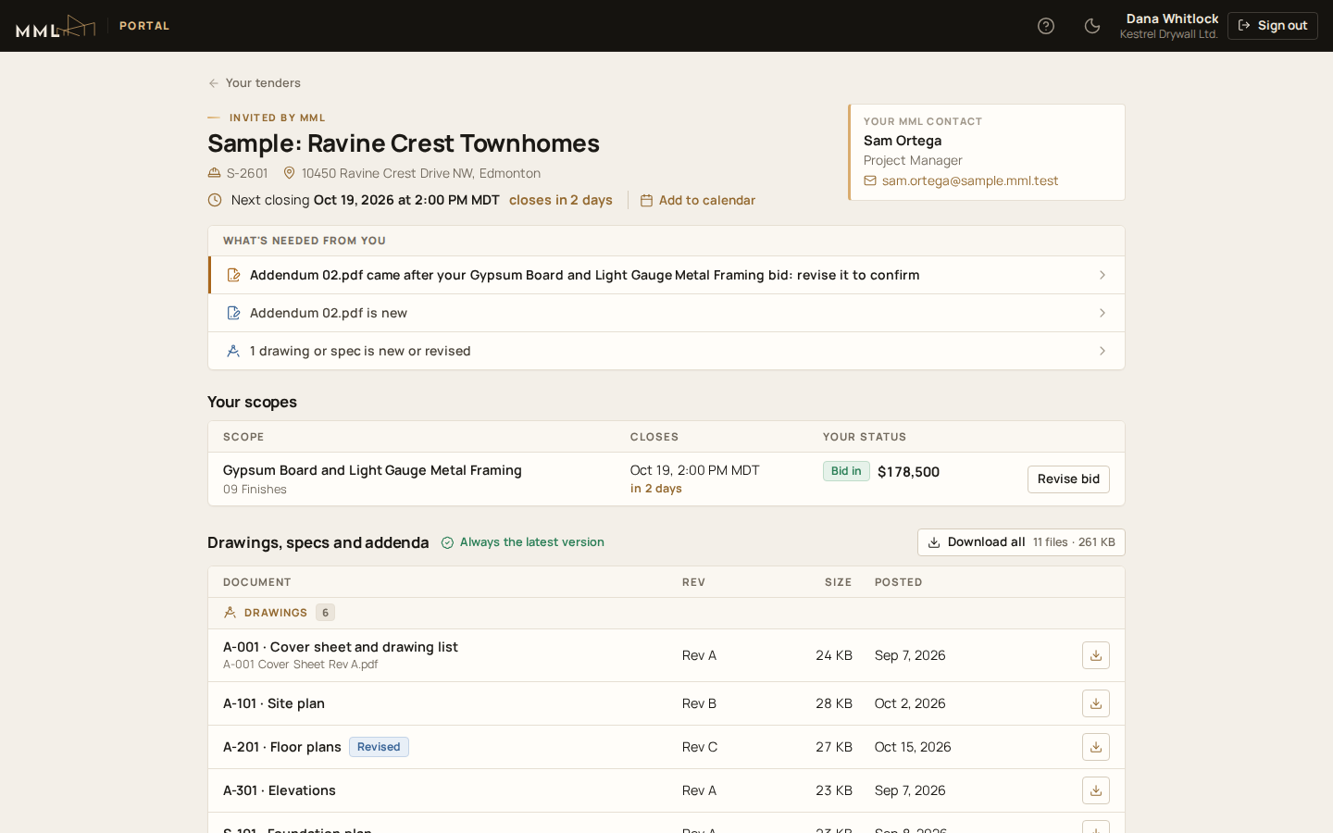Click the Project Manager title text
Viewport: 1333px width, 833px height.
[913, 160]
